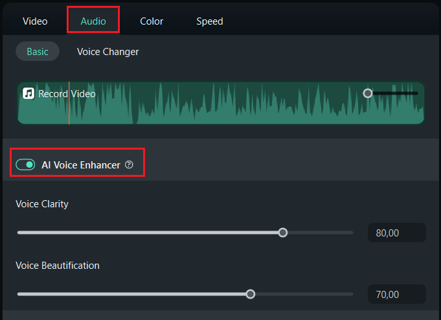Switch to the Video tab
This screenshot has width=441, height=320.
pos(35,21)
